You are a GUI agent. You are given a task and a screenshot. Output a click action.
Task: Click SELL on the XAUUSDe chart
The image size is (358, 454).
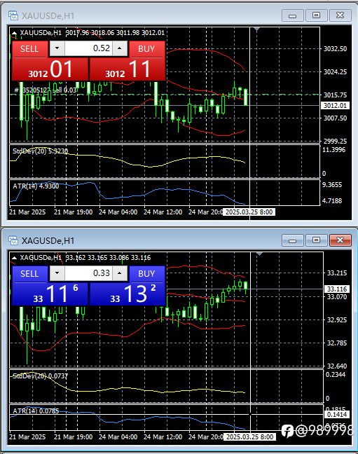point(29,49)
